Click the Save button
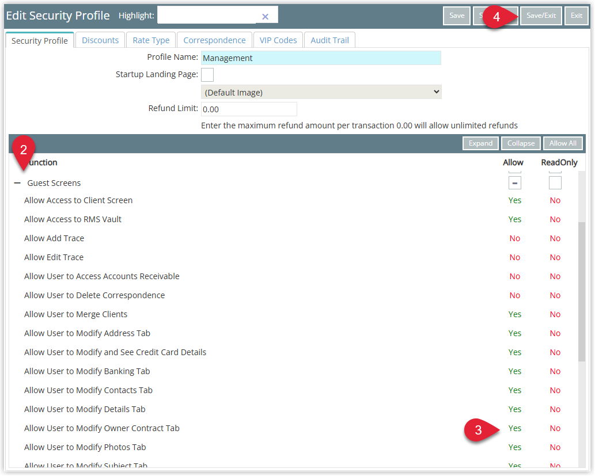The image size is (595, 476). [x=457, y=16]
